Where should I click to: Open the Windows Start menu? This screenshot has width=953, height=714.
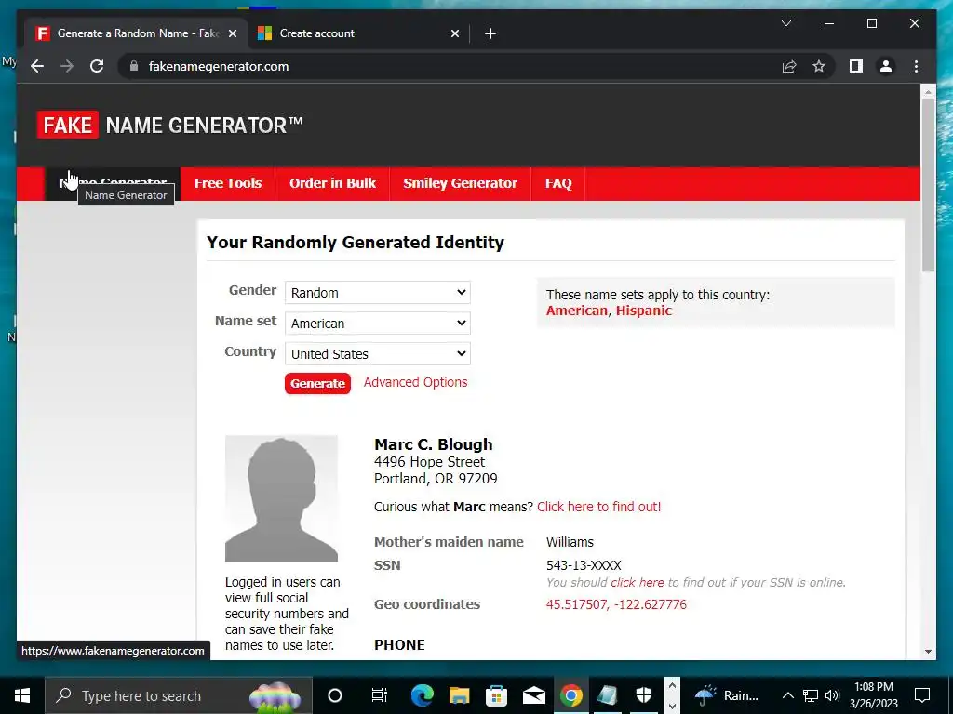pos(22,695)
